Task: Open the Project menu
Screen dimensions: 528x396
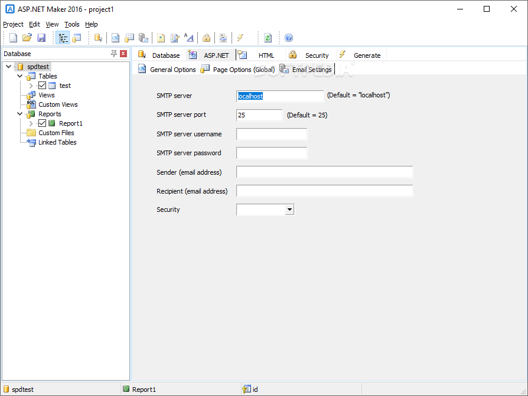Action: [x=13, y=24]
